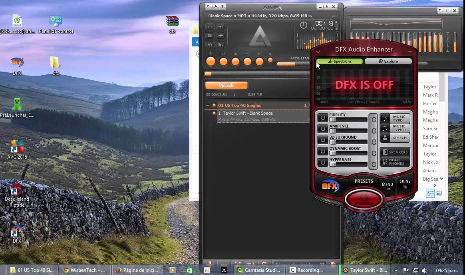Open WisbenTech Chrome taskbar button
This screenshot has height=275, width=465.
[x=85, y=270]
